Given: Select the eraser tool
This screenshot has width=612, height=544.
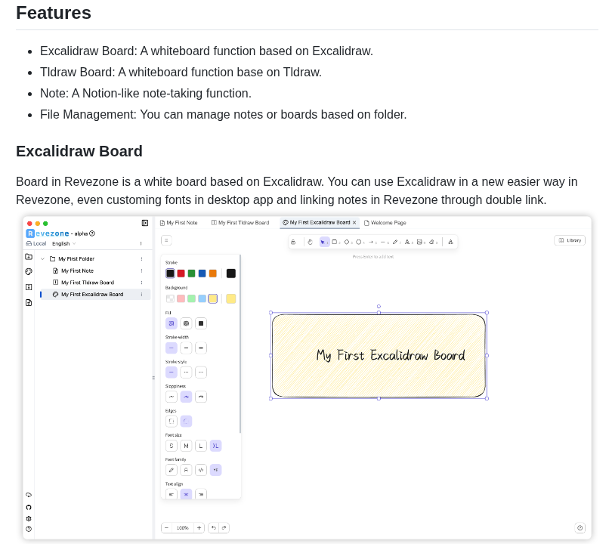Looking at the screenshot, I should [x=432, y=242].
